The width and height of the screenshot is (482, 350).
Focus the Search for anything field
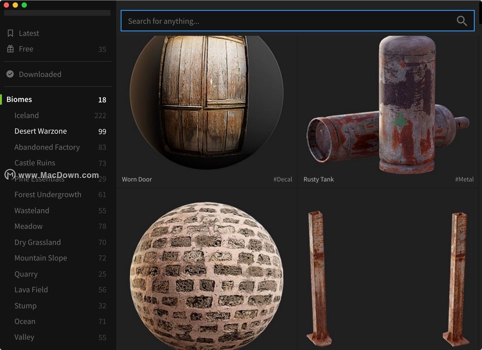[297, 21]
